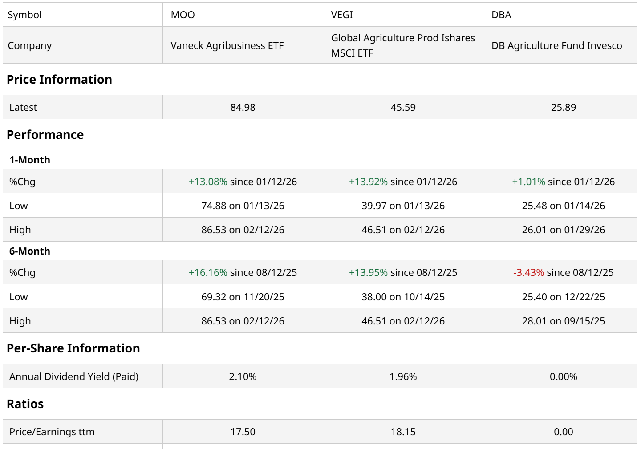Click the Annual Dividend Yield (Paid) label
This screenshot has height=449, width=637.
click(x=74, y=377)
